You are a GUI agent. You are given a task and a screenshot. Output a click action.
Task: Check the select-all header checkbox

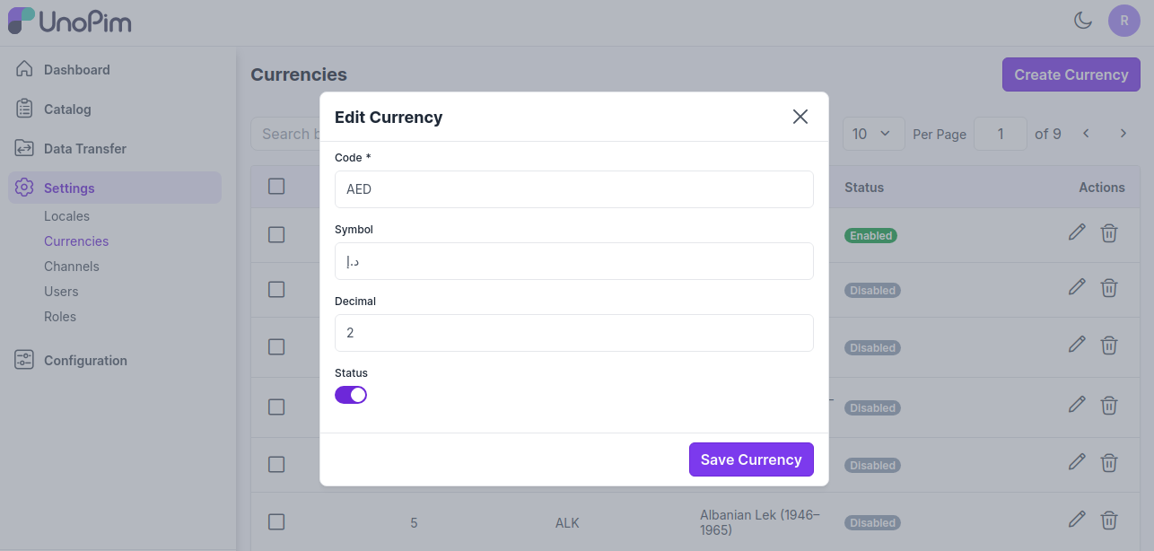[x=276, y=186]
